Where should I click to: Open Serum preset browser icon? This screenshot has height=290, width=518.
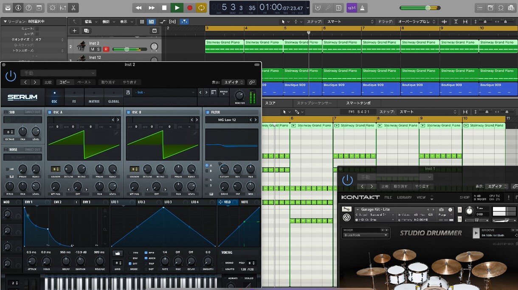pyautogui.click(x=214, y=92)
